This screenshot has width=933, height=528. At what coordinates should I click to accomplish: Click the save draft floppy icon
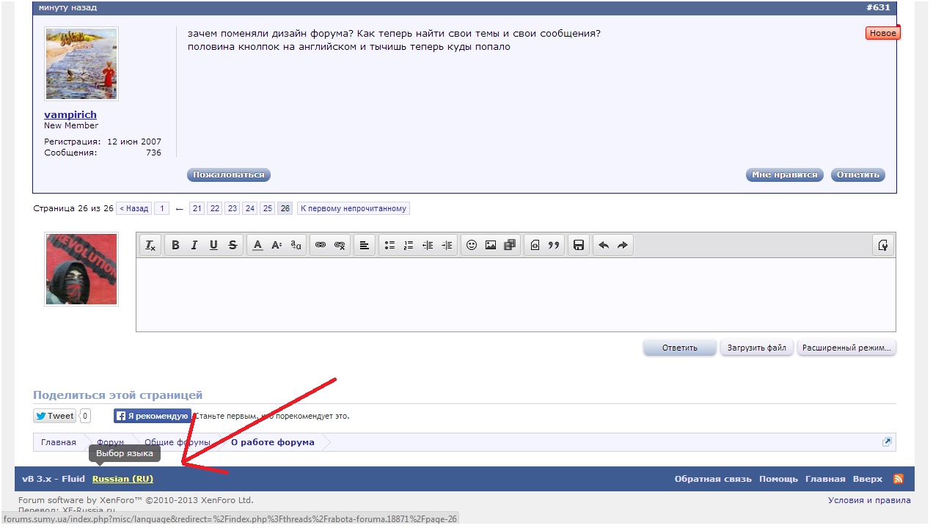point(579,246)
